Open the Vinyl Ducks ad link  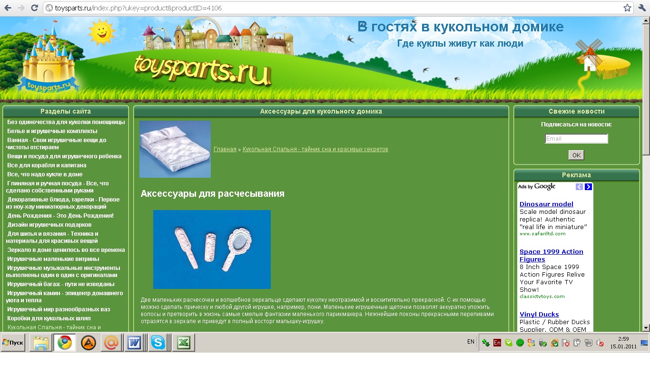[x=539, y=315]
